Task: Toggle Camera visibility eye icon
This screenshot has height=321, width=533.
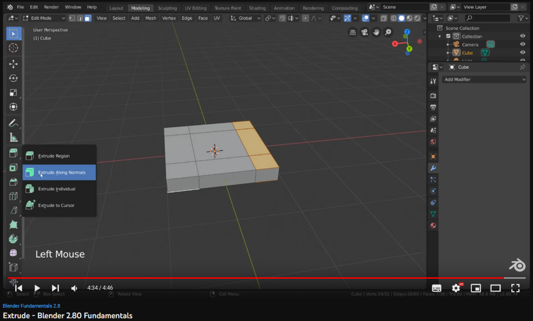Action: click(x=522, y=44)
